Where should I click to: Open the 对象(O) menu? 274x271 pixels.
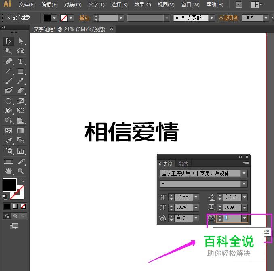(x=73, y=5)
